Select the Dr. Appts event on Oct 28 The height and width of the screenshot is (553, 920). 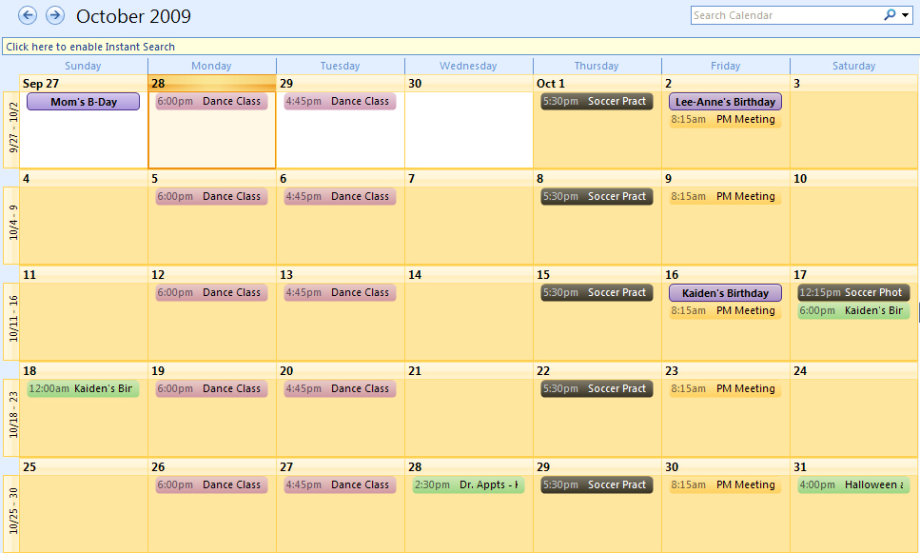click(x=468, y=484)
